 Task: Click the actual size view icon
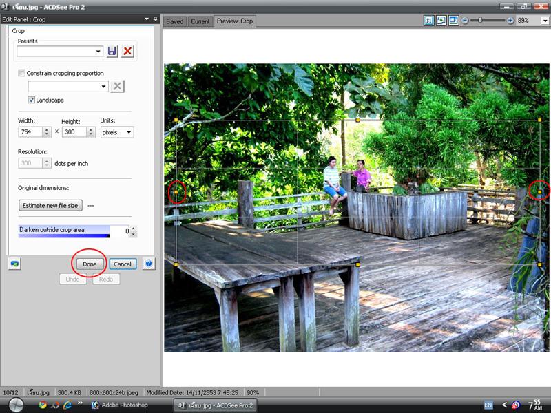pos(429,21)
